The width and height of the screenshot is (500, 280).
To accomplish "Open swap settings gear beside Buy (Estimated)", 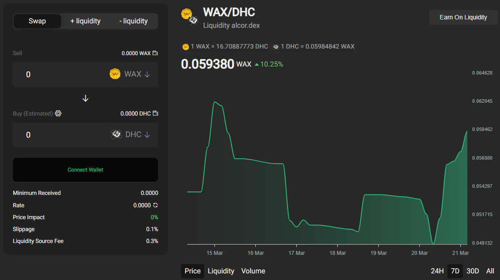I will pyautogui.click(x=58, y=113).
